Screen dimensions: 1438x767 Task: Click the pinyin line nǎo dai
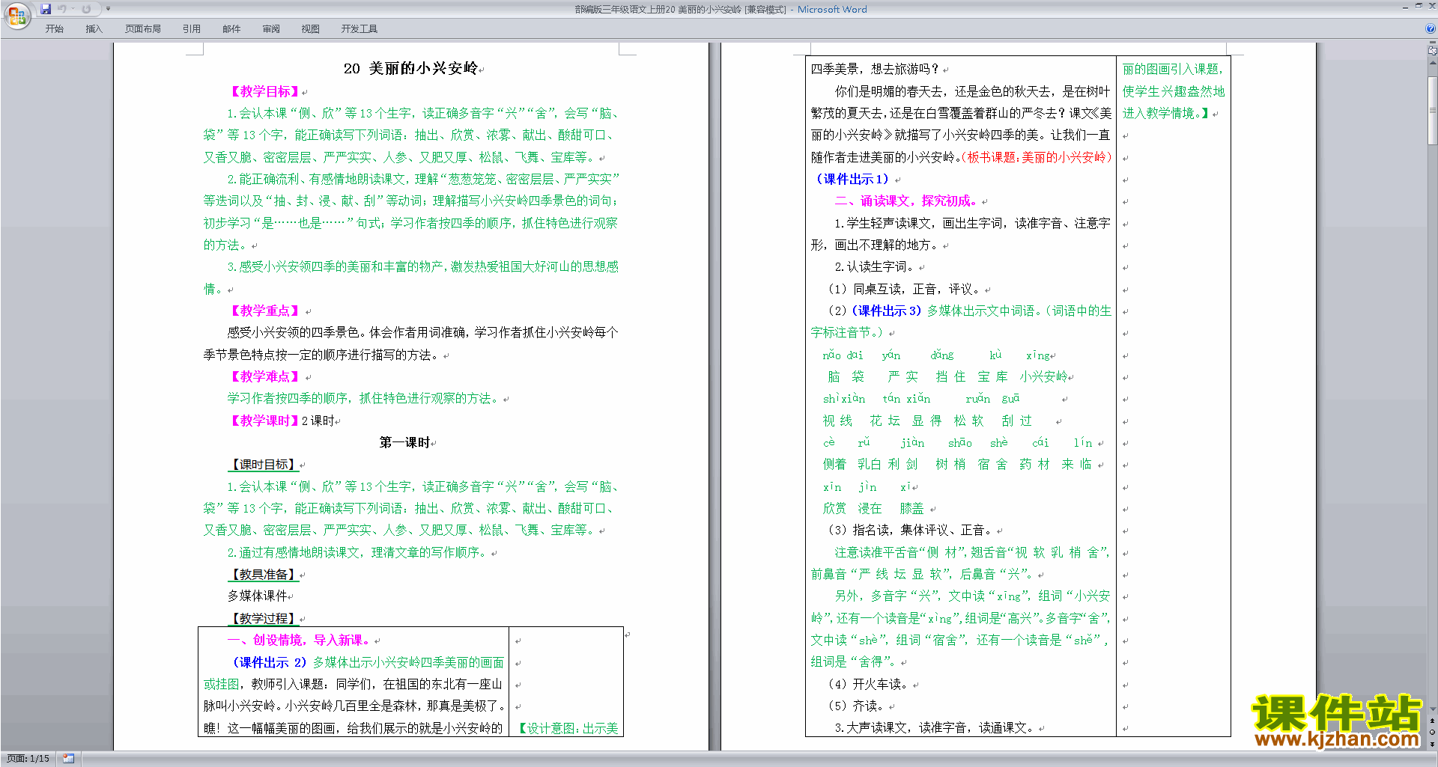click(843, 355)
